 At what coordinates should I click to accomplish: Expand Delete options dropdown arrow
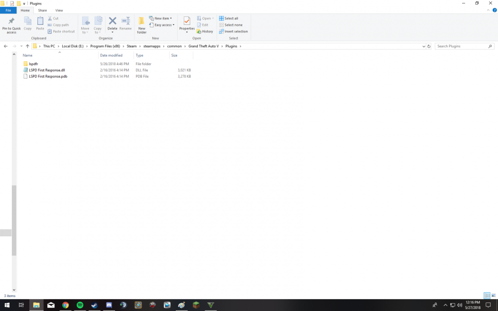(113, 32)
